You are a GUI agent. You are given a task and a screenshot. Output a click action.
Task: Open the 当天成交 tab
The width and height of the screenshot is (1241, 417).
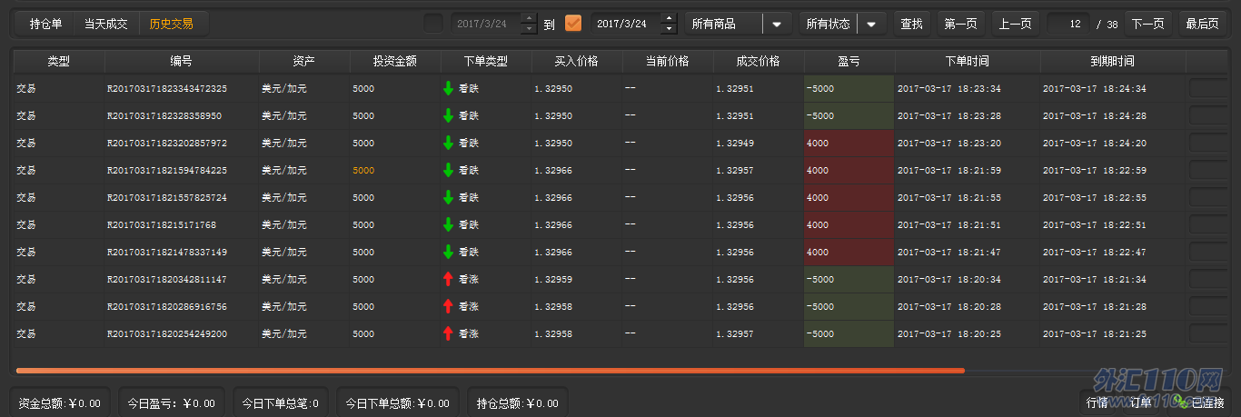tap(106, 24)
